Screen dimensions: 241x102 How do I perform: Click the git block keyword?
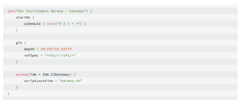pos(19,43)
